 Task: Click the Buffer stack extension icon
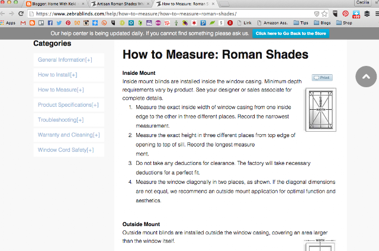(367, 14)
